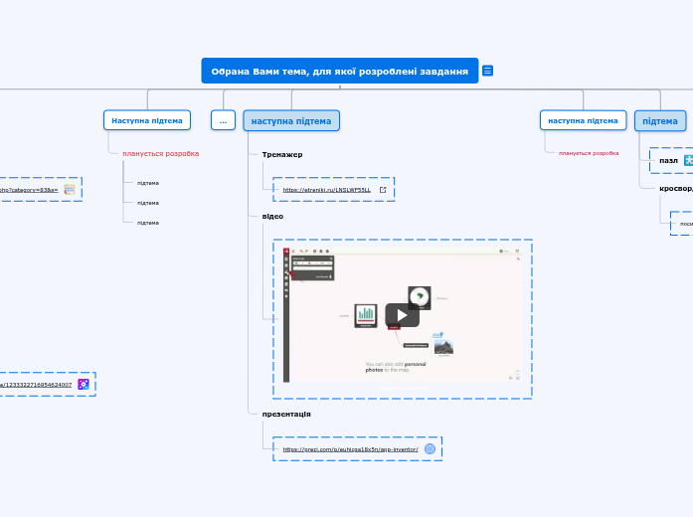Select the 'пазл' subtopic label

[x=668, y=160]
